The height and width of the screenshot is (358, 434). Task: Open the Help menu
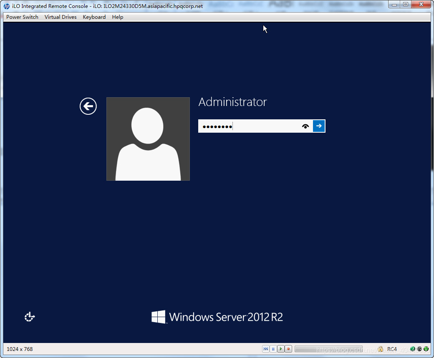[x=117, y=17]
